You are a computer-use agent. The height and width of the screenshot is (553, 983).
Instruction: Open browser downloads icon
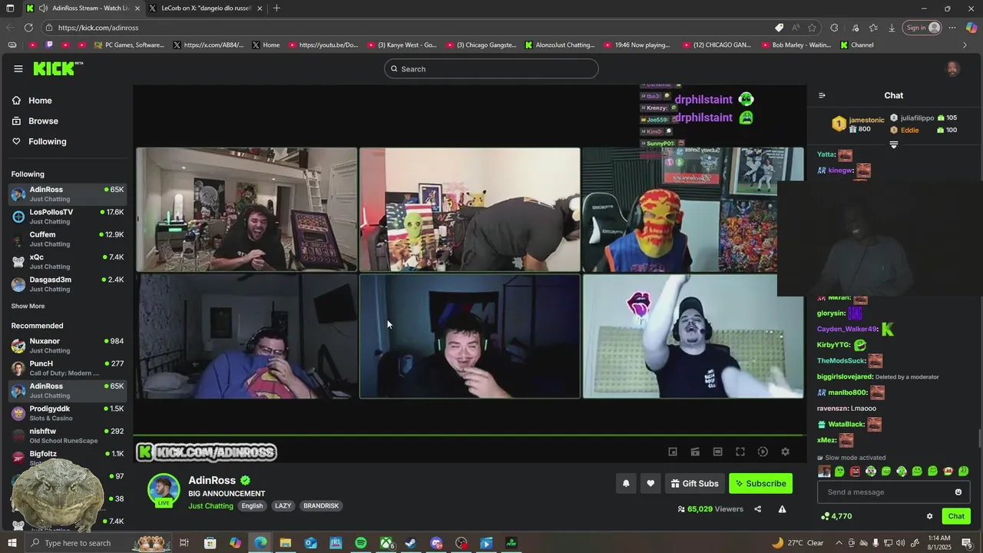pos(892,28)
